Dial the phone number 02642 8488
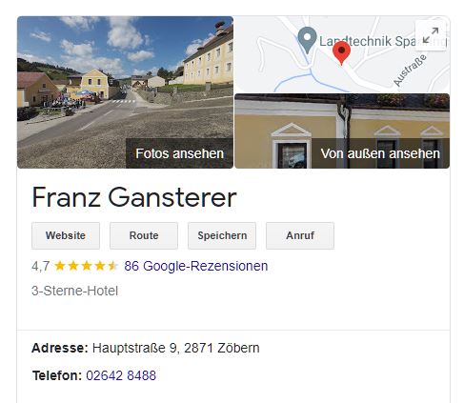Viewport: 464px width, 403px height. 121,375
